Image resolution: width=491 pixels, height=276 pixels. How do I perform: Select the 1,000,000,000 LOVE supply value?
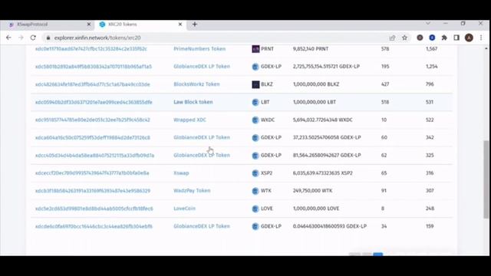316,209
